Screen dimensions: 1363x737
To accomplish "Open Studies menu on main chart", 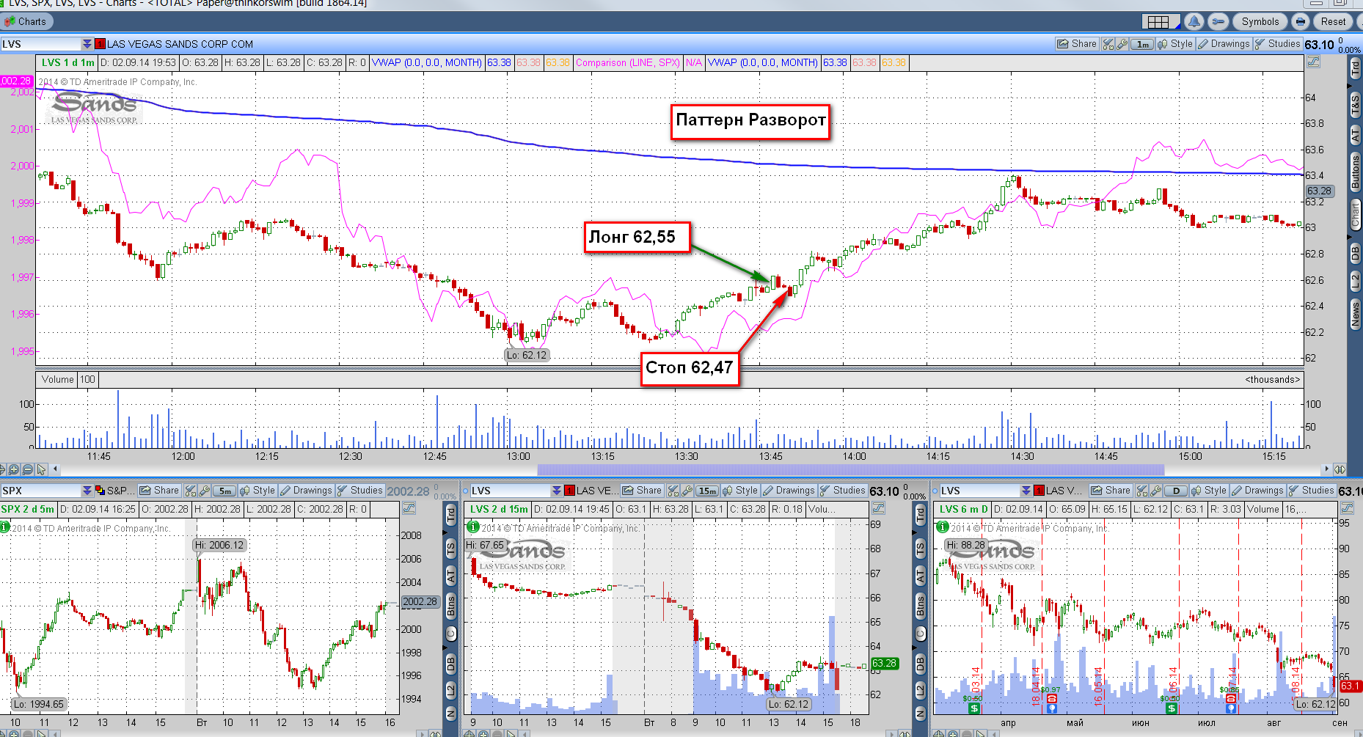I will point(1277,44).
